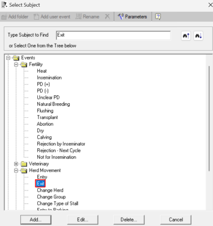
Task: Select Change Type of Stall item
Action: pos(57,203)
